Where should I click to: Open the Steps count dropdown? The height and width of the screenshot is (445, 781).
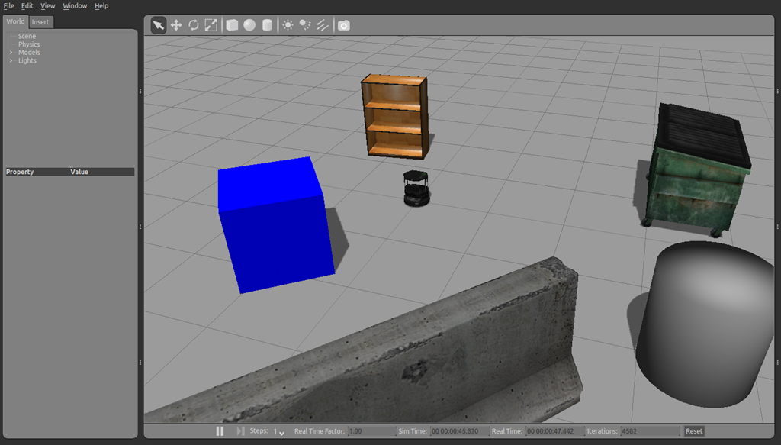[279, 431]
